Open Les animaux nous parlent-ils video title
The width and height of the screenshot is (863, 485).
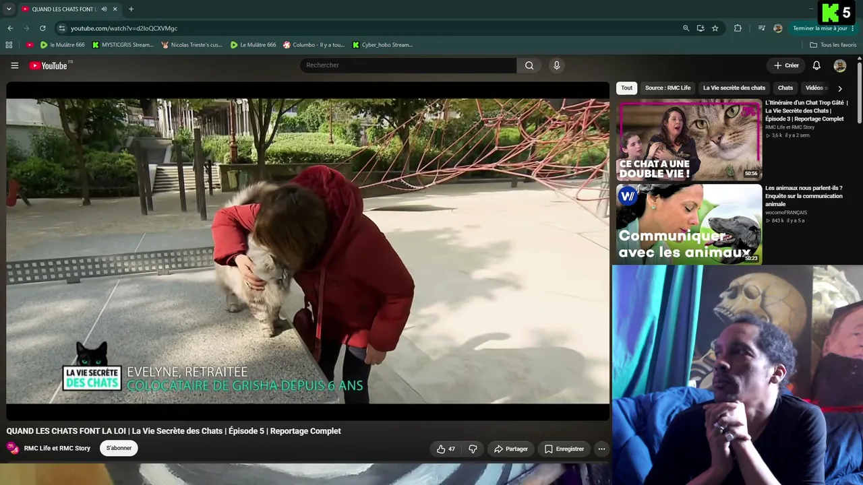click(804, 196)
